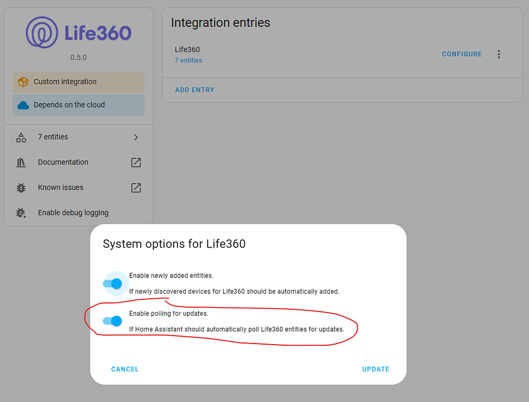This screenshot has height=402, width=529.
Task: Select Enable debug logging
Action: pos(73,213)
